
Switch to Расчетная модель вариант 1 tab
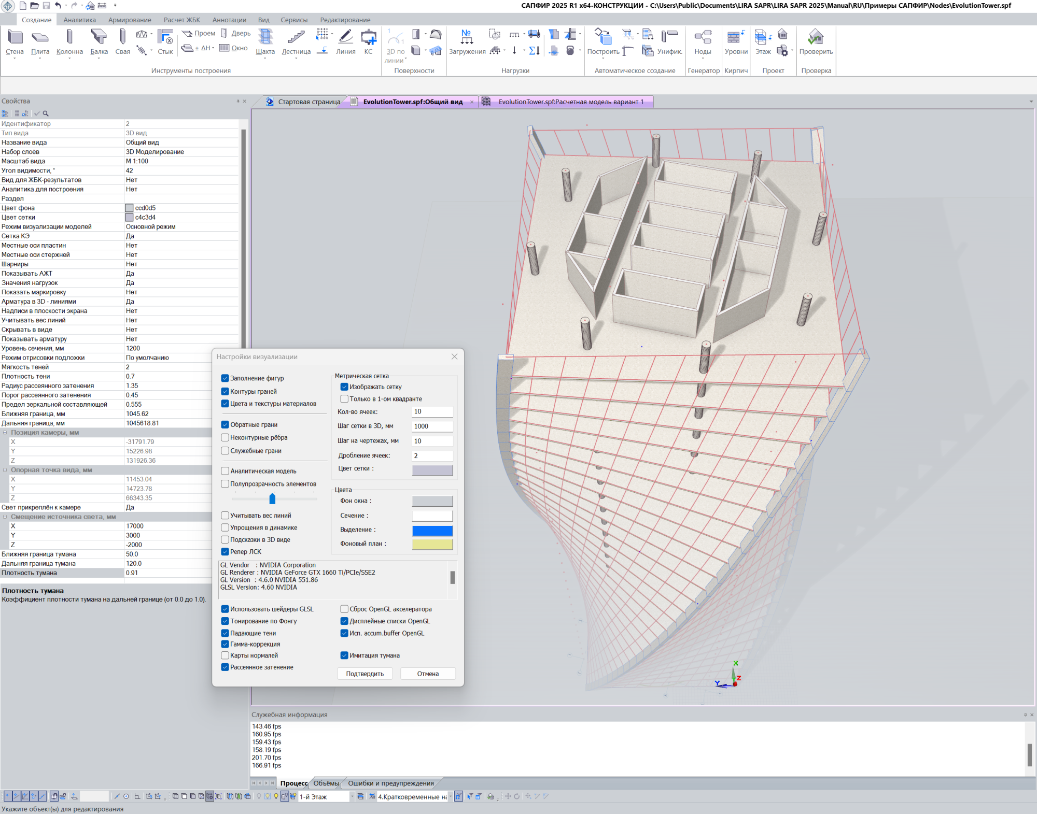[x=570, y=102]
